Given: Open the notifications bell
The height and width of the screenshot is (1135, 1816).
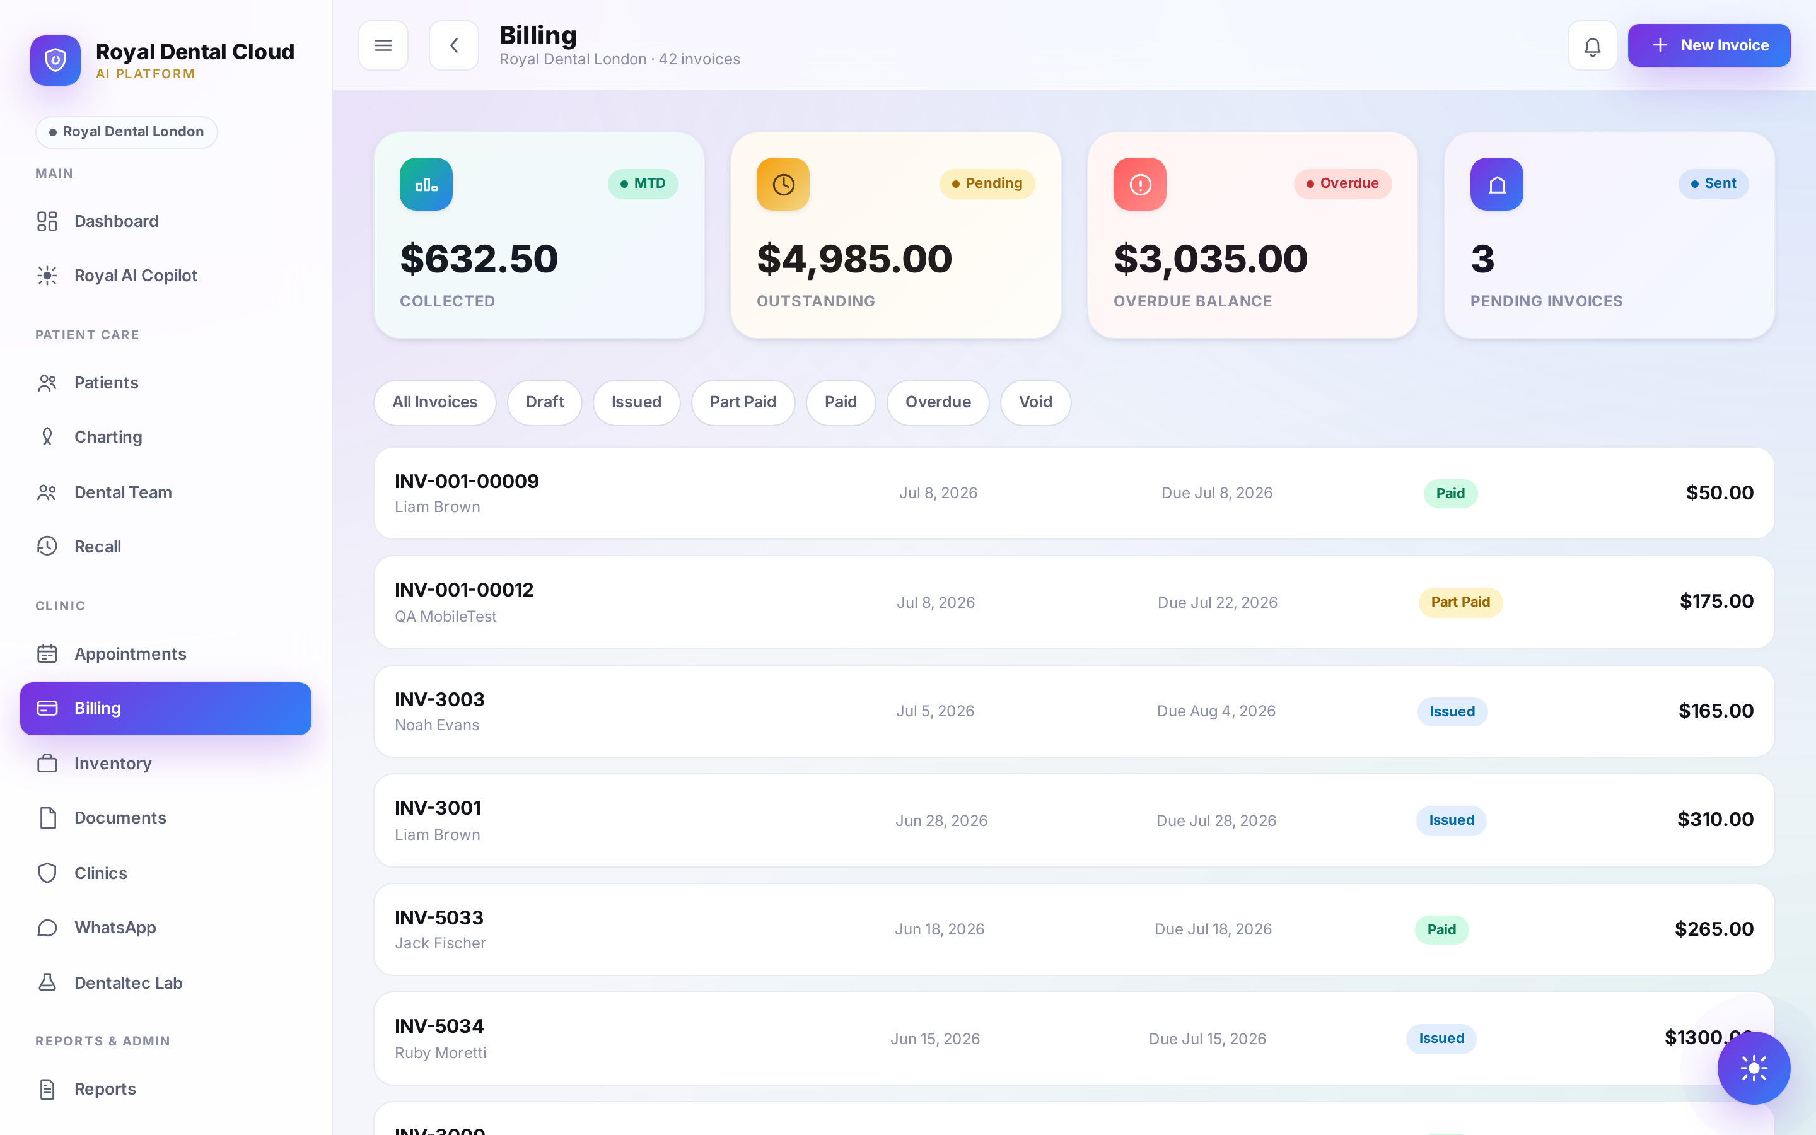Looking at the screenshot, I should [1592, 46].
